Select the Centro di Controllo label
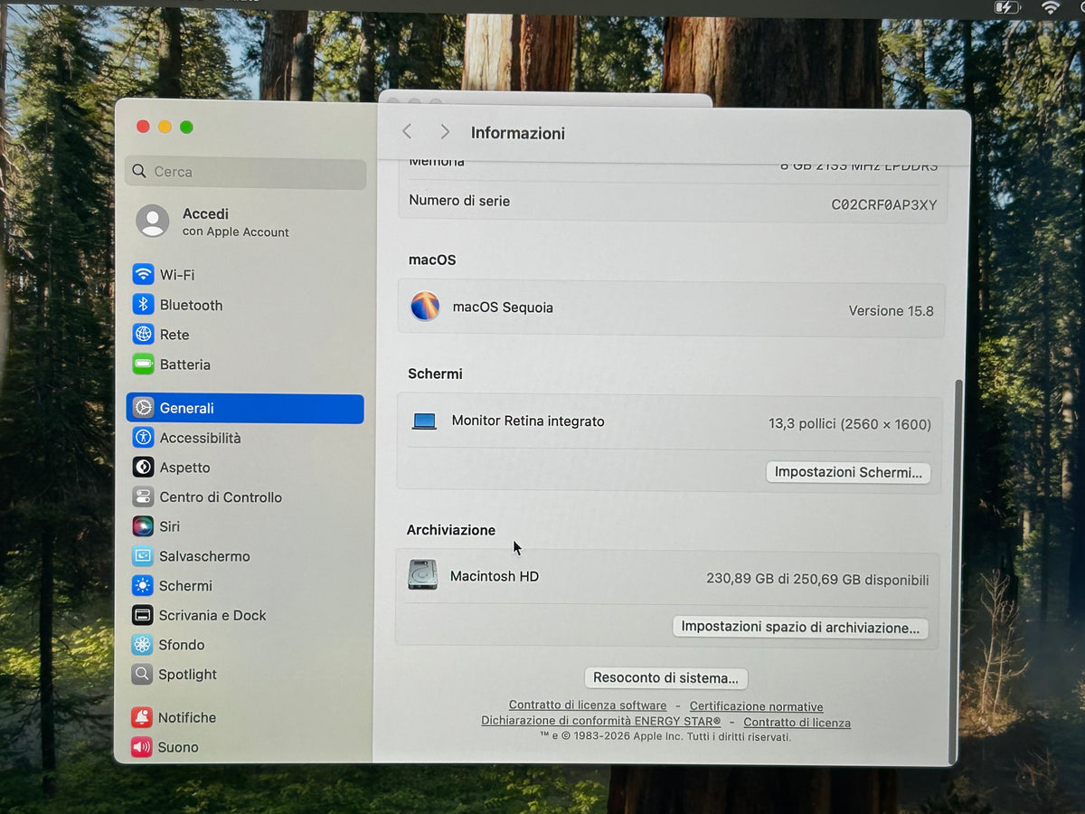Image resolution: width=1085 pixels, height=814 pixels. click(221, 497)
